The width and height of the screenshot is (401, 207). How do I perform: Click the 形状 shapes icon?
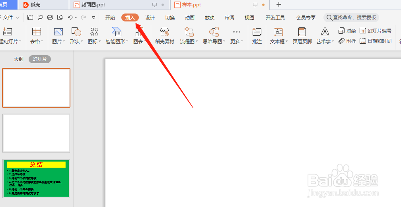click(x=76, y=32)
